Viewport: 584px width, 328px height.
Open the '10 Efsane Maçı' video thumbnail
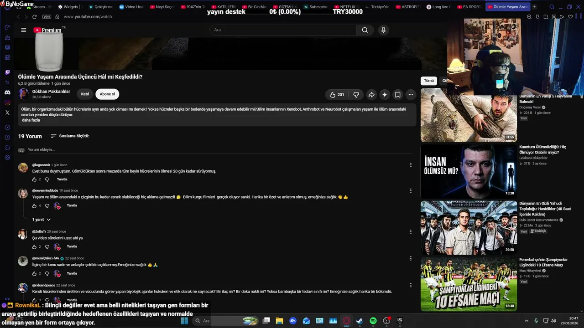coord(469,284)
